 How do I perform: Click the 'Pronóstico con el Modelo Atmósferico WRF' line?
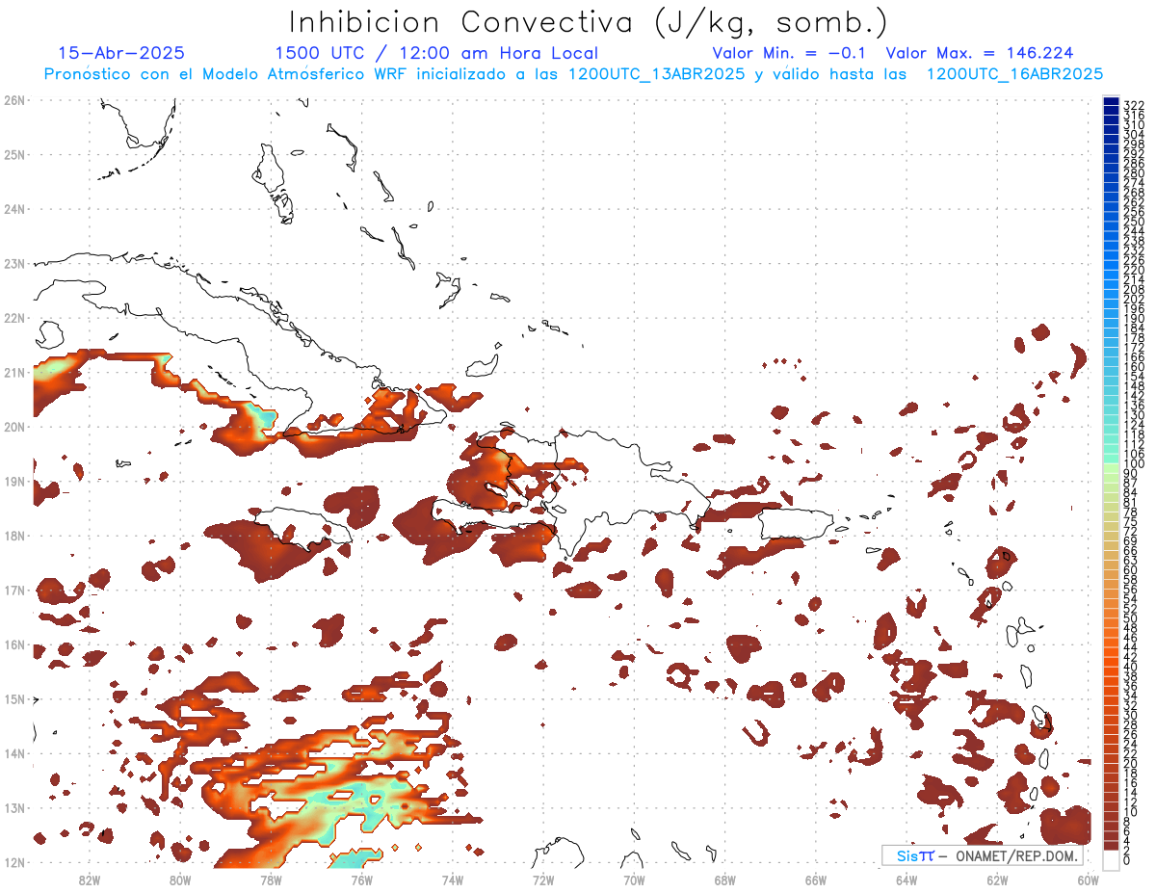click(573, 74)
